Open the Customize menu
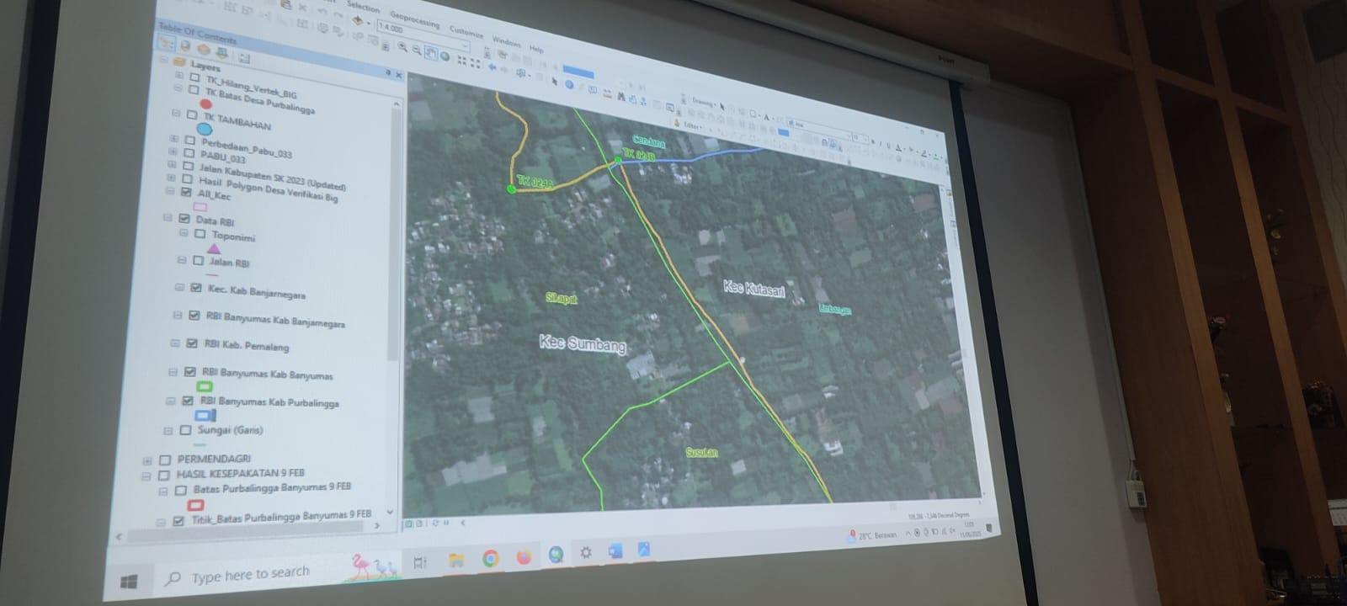Image resolution: width=1347 pixels, height=606 pixels. click(466, 32)
